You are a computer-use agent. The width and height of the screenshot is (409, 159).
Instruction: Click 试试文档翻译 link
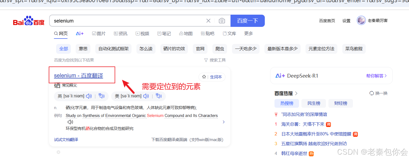(66, 140)
